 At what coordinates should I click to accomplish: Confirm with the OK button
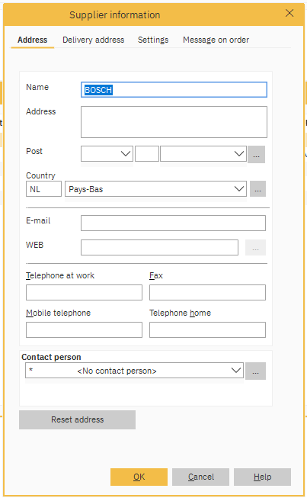(139, 477)
